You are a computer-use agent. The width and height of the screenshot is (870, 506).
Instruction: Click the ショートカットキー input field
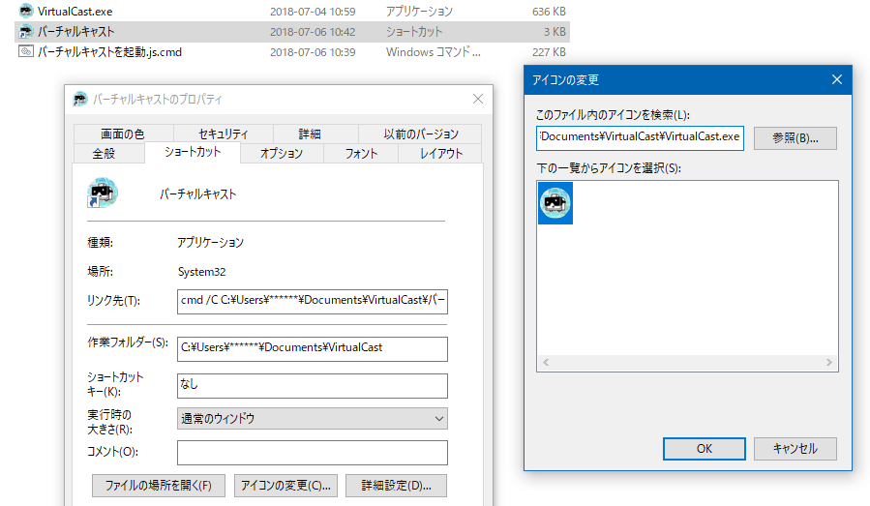[x=313, y=386]
